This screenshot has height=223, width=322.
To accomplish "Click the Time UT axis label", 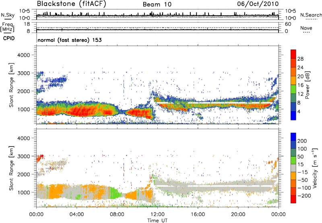I will coord(157,221).
